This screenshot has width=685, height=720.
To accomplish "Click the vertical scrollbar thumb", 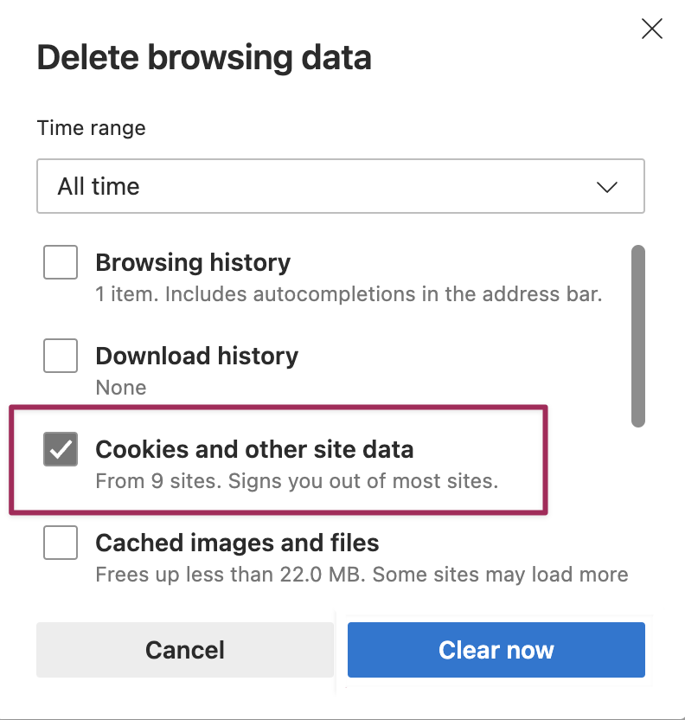I will pyautogui.click(x=638, y=336).
